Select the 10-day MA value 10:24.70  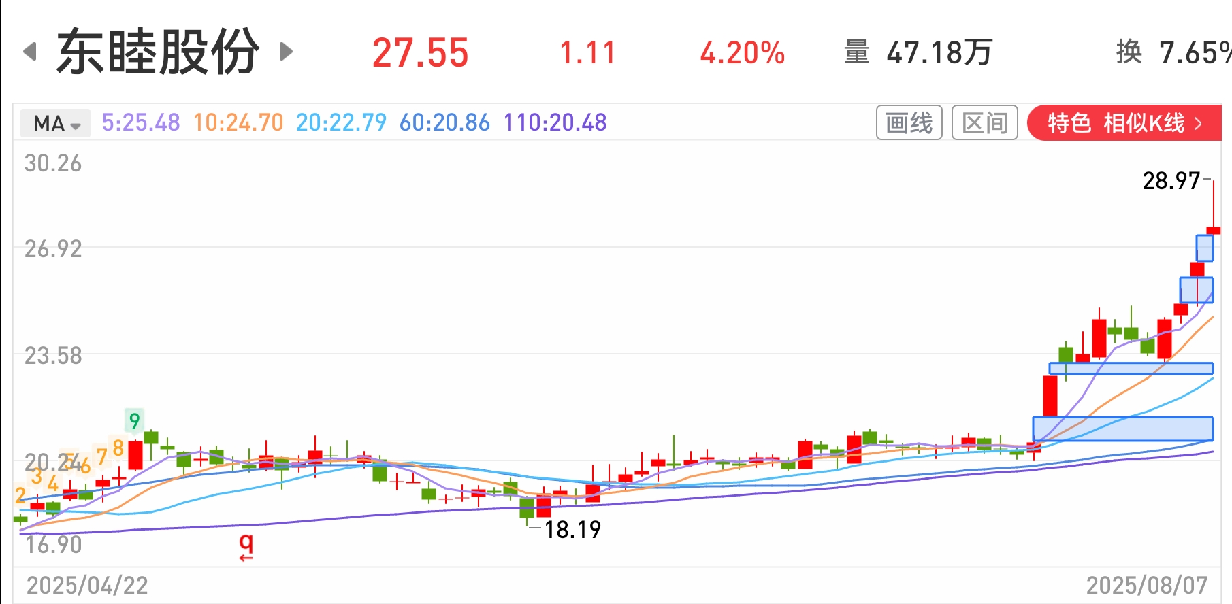238,122
